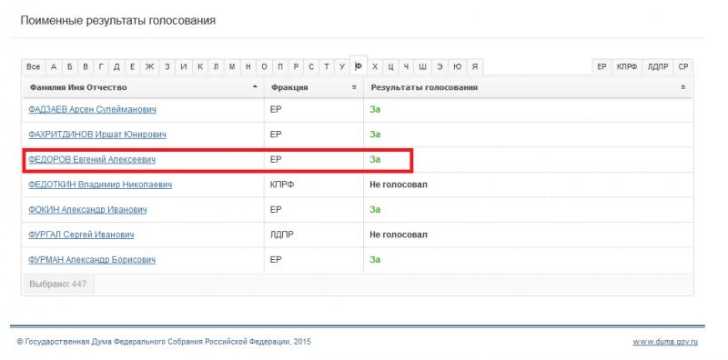Open ФЕДОРОВ Евгений Алексеевич profile link
Screen dimensions: 728x360
tap(92, 160)
